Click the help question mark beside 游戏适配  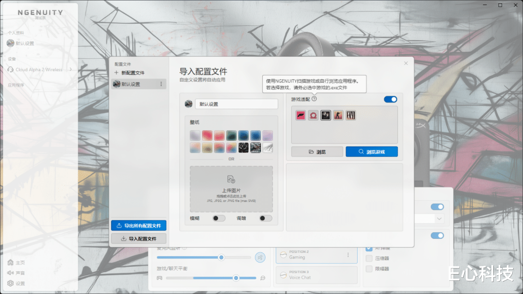click(x=314, y=99)
